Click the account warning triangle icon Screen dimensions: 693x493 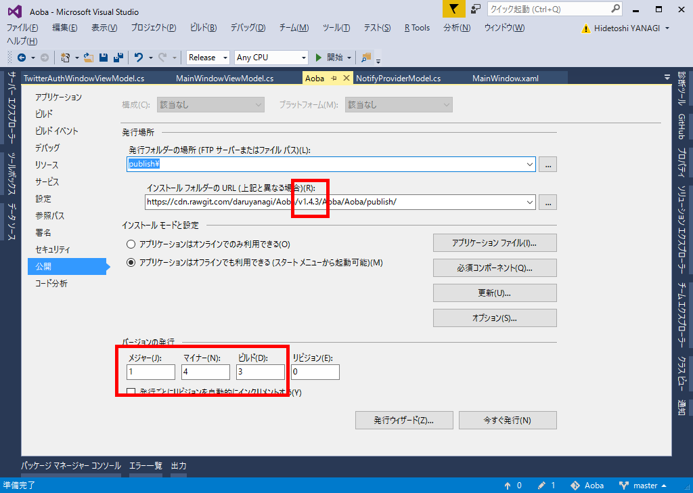(586, 28)
